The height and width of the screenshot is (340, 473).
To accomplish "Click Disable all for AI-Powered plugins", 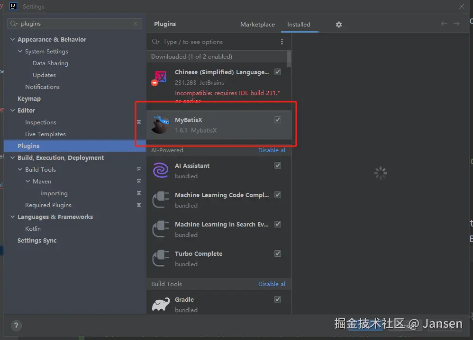I will [x=272, y=150].
